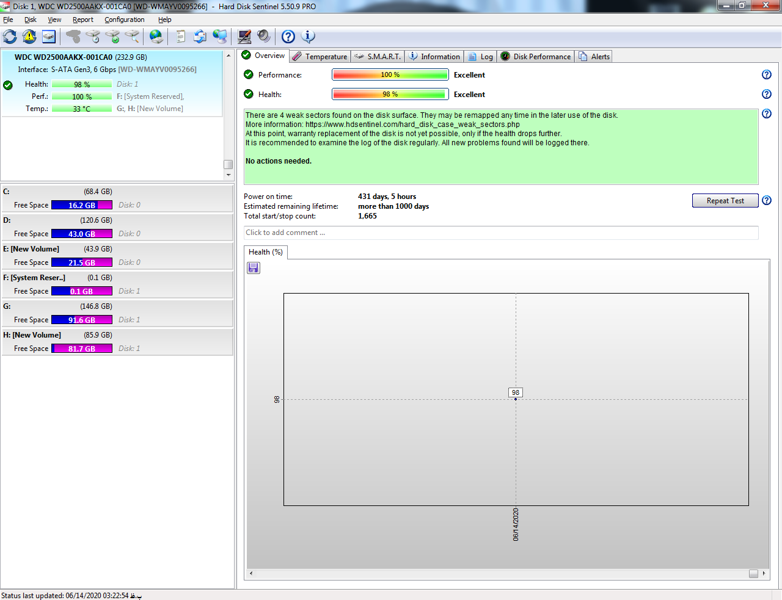This screenshot has width=782, height=600.
Task: Open the Configuration menu
Action: pyautogui.click(x=125, y=20)
